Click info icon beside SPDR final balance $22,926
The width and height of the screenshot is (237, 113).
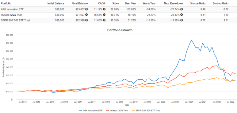[x=86, y=20]
